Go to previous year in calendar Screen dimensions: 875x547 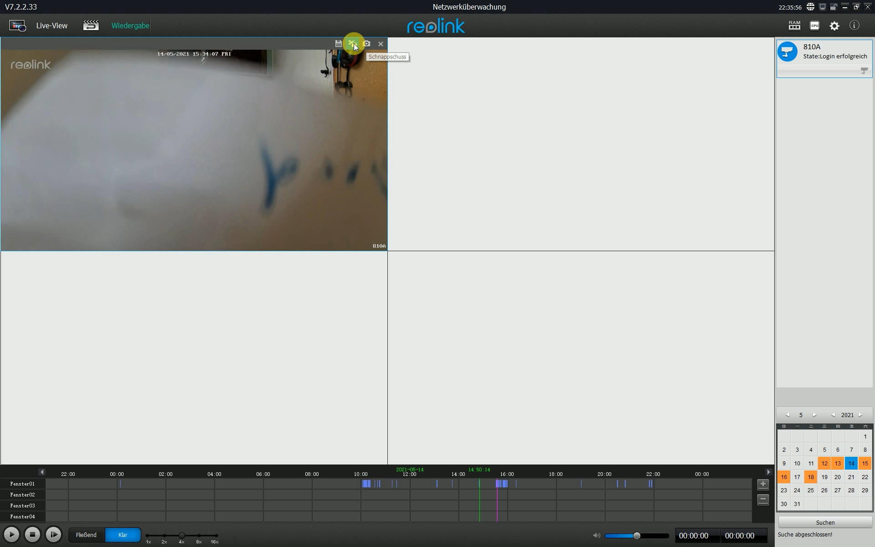click(x=833, y=415)
